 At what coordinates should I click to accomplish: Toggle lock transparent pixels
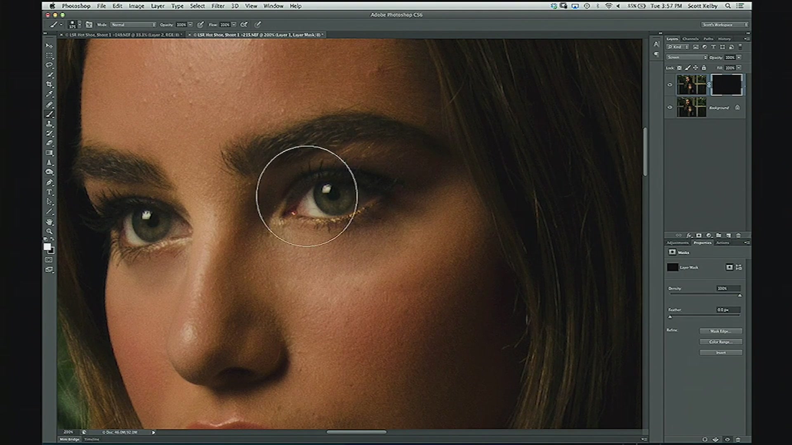point(679,68)
